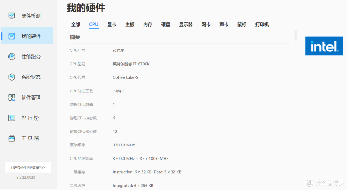Open the 主板 tab
347x190 pixels.
[130, 24]
